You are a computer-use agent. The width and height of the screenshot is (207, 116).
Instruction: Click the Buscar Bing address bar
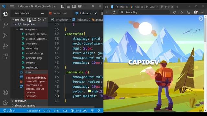click(x=145, y=12)
